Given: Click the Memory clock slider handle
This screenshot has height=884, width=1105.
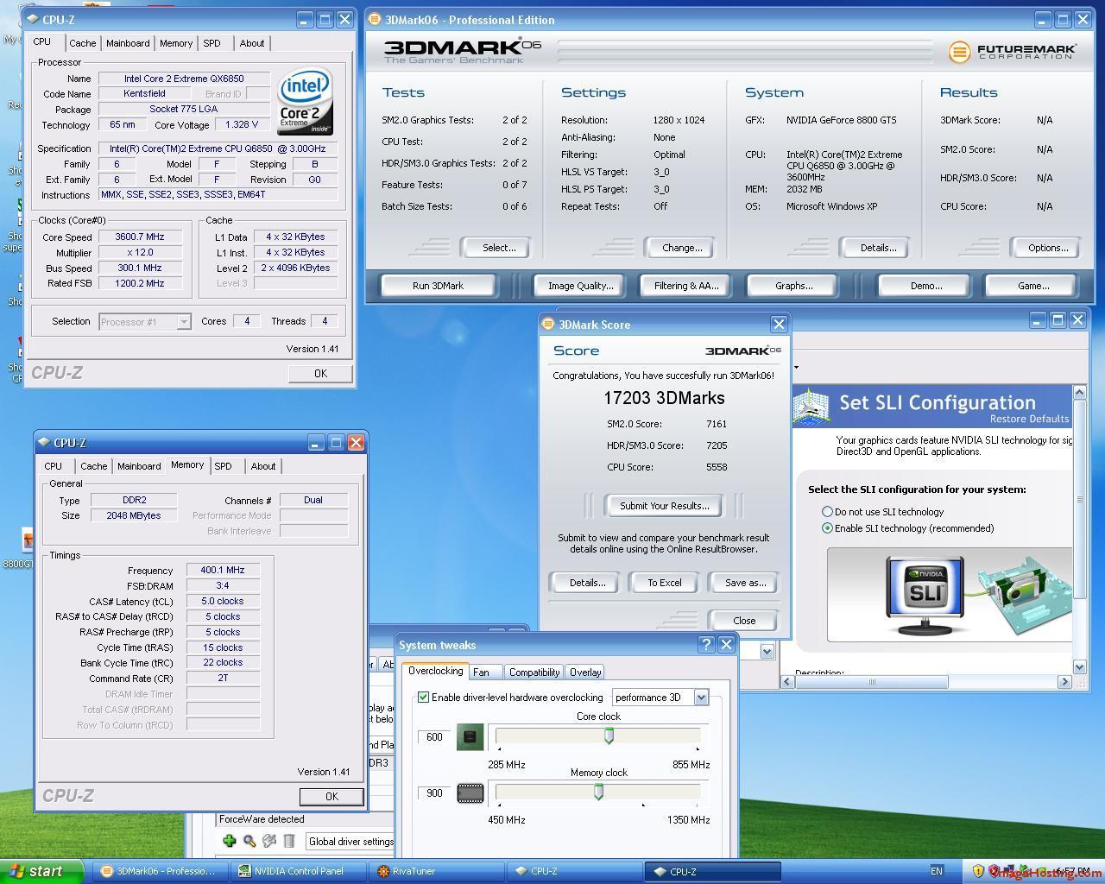Looking at the screenshot, I should (x=598, y=792).
